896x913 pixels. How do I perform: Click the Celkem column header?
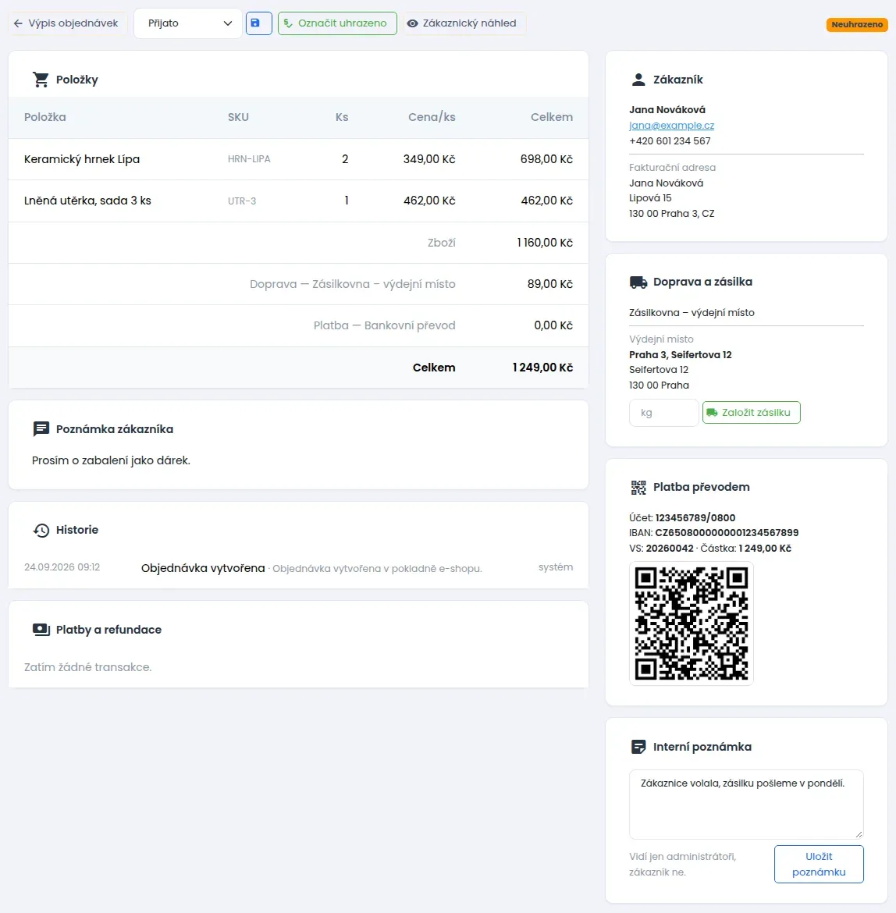pos(552,117)
